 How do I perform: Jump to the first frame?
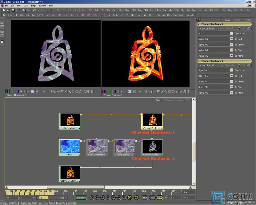pyautogui.click(x=92, y=198)
